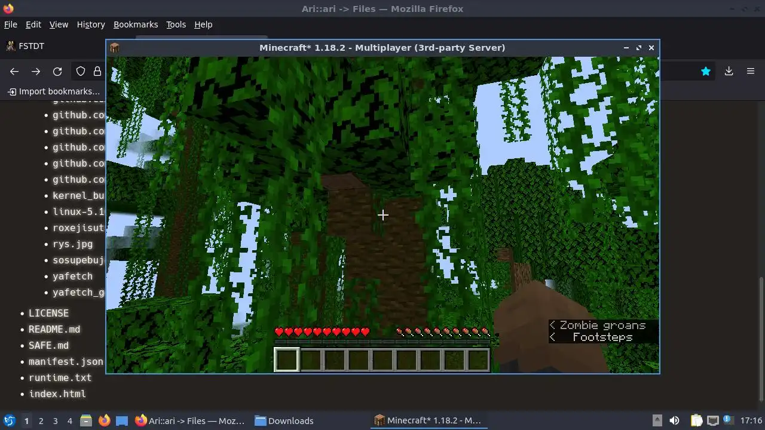
Task: Open the README.md file link
Action: [54, 329]
